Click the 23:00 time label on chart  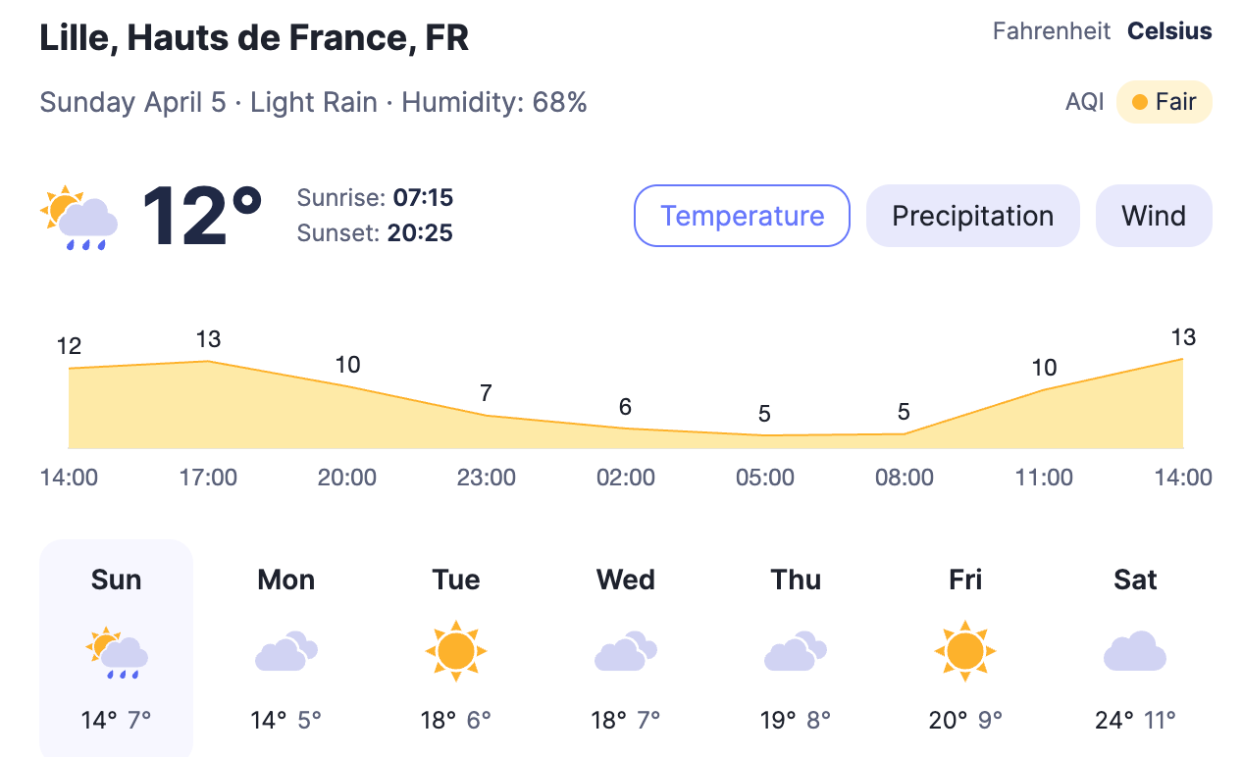point(487,478)
